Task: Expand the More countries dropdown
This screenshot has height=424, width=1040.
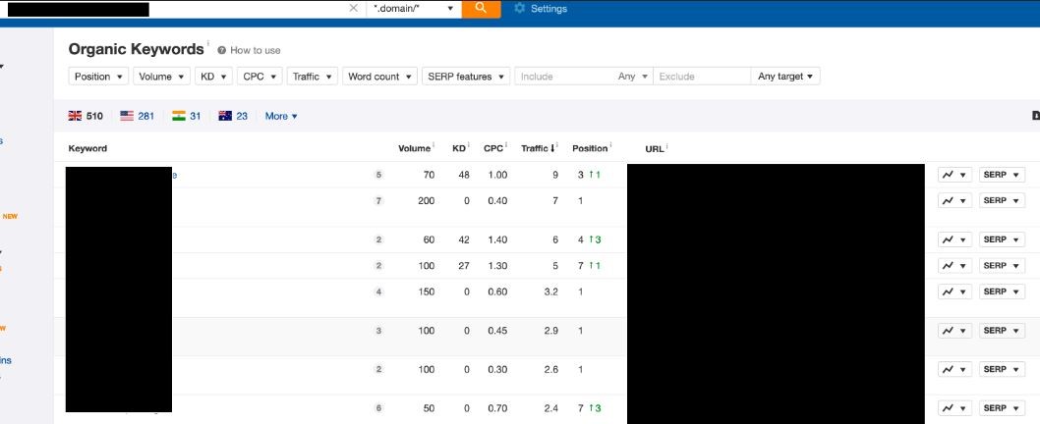Action: click(x=281, y=116)
